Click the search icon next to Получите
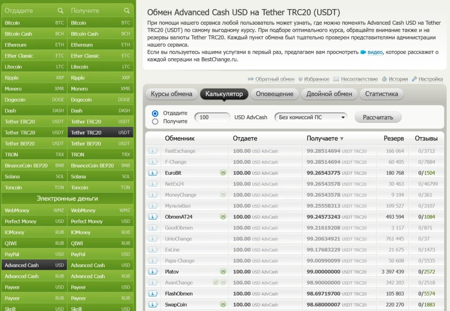 pos(127,11)
